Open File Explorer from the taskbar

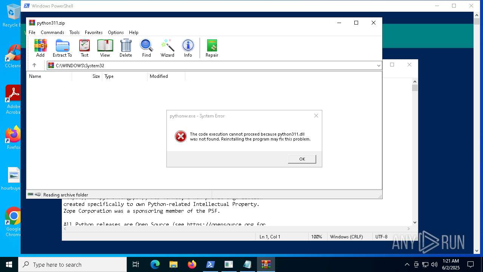point(173,264)
